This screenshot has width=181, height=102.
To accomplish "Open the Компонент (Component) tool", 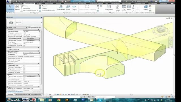I will (109, 8).
